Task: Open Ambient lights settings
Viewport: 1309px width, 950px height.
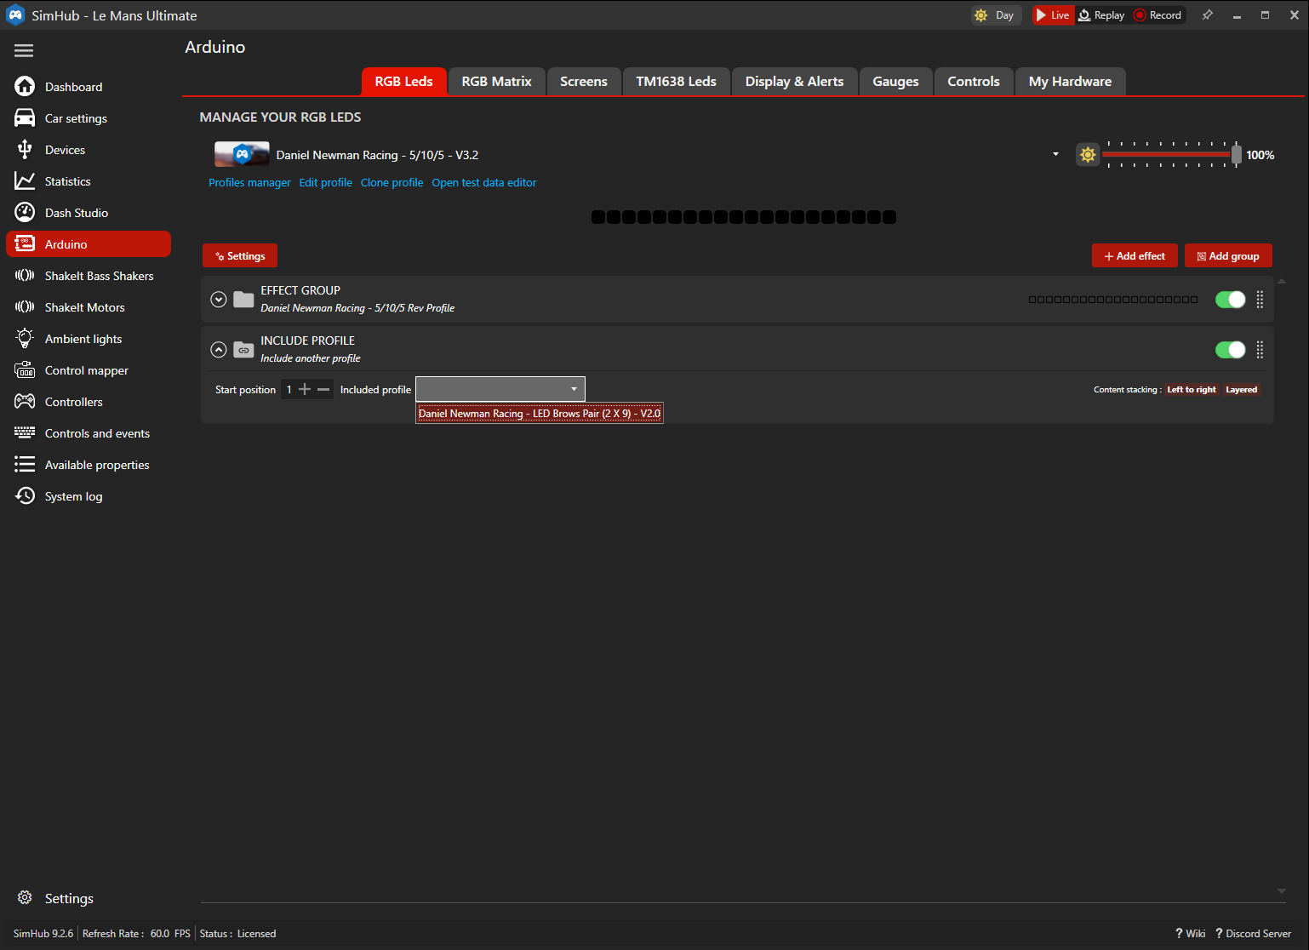Action: tap(83, 338)
